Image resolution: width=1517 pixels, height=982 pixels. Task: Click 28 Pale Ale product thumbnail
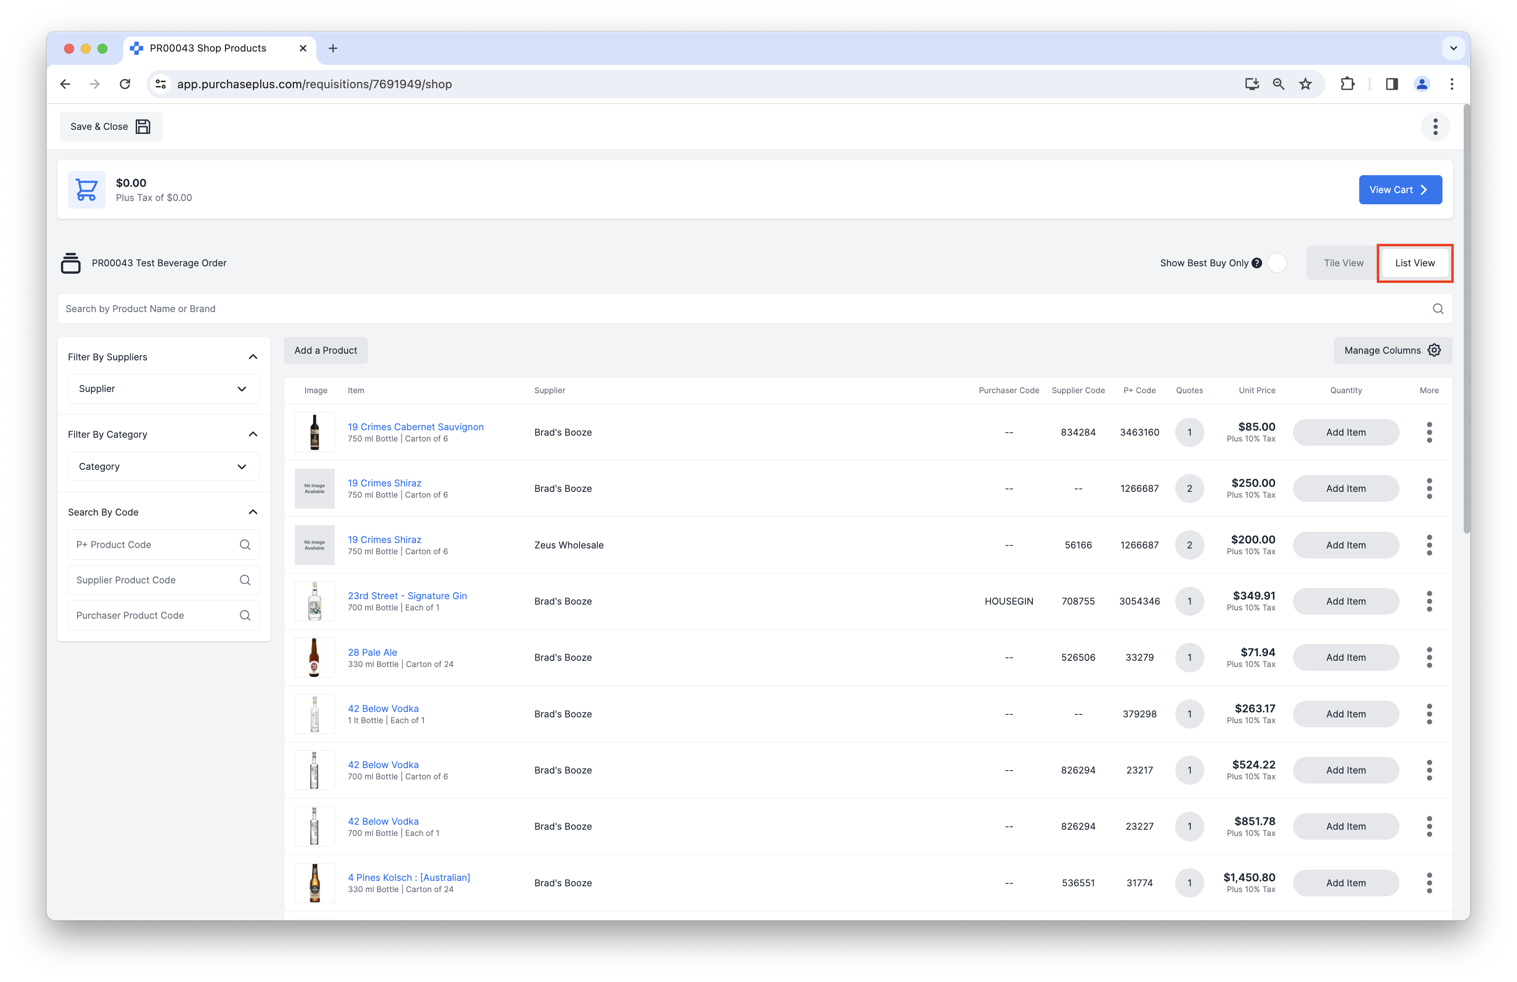pyautogui.click(x=314, y=657)
